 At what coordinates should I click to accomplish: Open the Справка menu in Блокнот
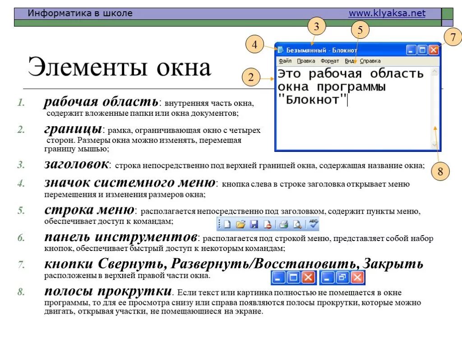tap(370, 61)
